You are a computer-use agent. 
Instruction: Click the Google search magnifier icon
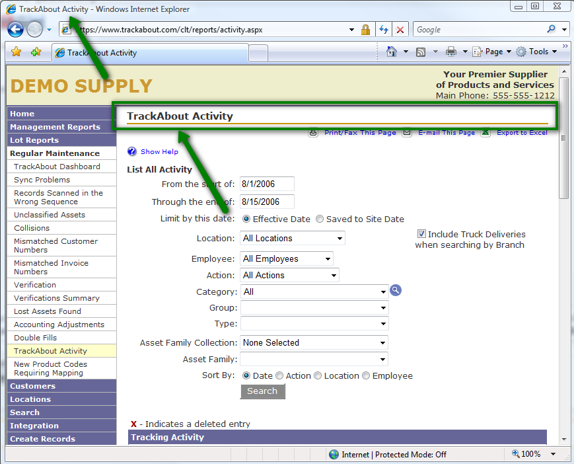coord(551,29)
